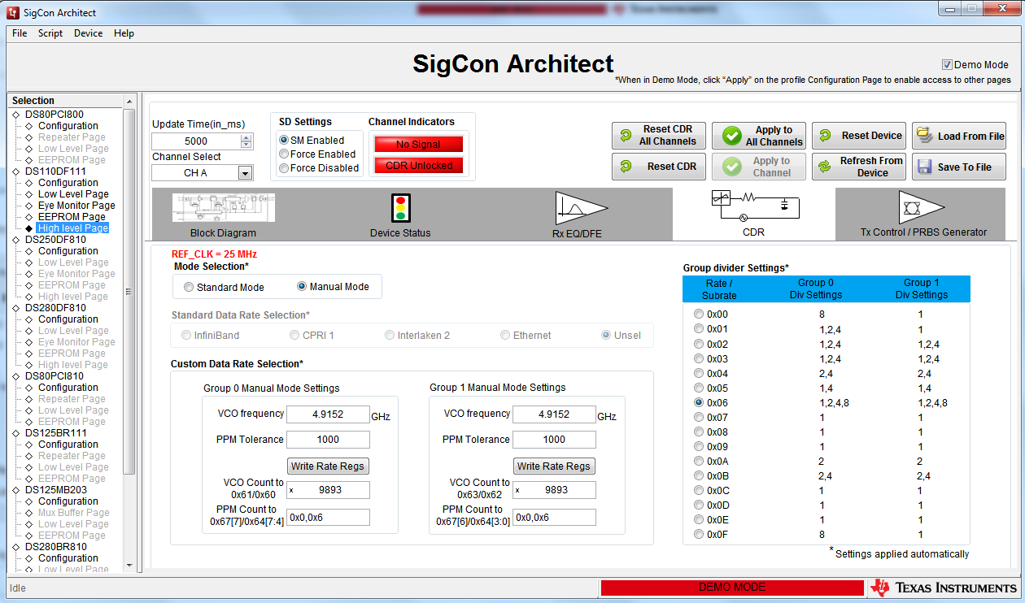
Task: Click the red DEMO MODE status bar
Action: 732,587
